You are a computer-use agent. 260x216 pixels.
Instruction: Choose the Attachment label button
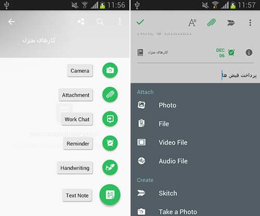coord(76,95)
